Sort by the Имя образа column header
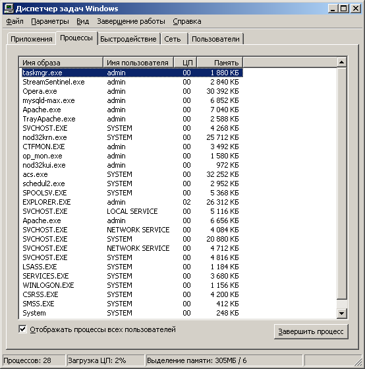 [x=61, y=63]
